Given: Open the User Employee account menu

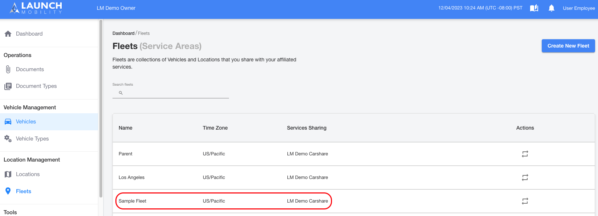Looking at the screenshot, I should pyautogui.click(x=579, y=8).
